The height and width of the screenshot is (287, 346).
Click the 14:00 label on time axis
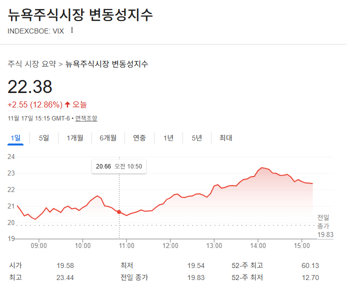point(257,245)
